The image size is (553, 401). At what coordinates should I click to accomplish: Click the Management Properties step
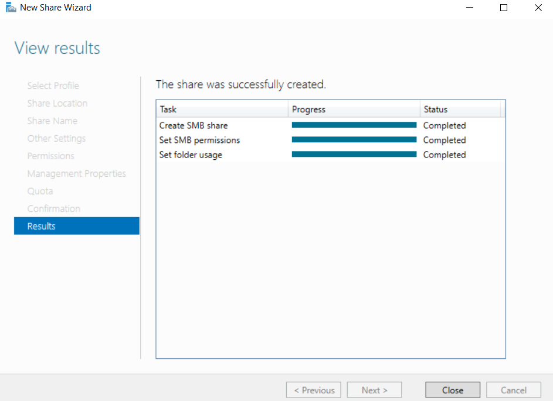[x=76, y=173]
